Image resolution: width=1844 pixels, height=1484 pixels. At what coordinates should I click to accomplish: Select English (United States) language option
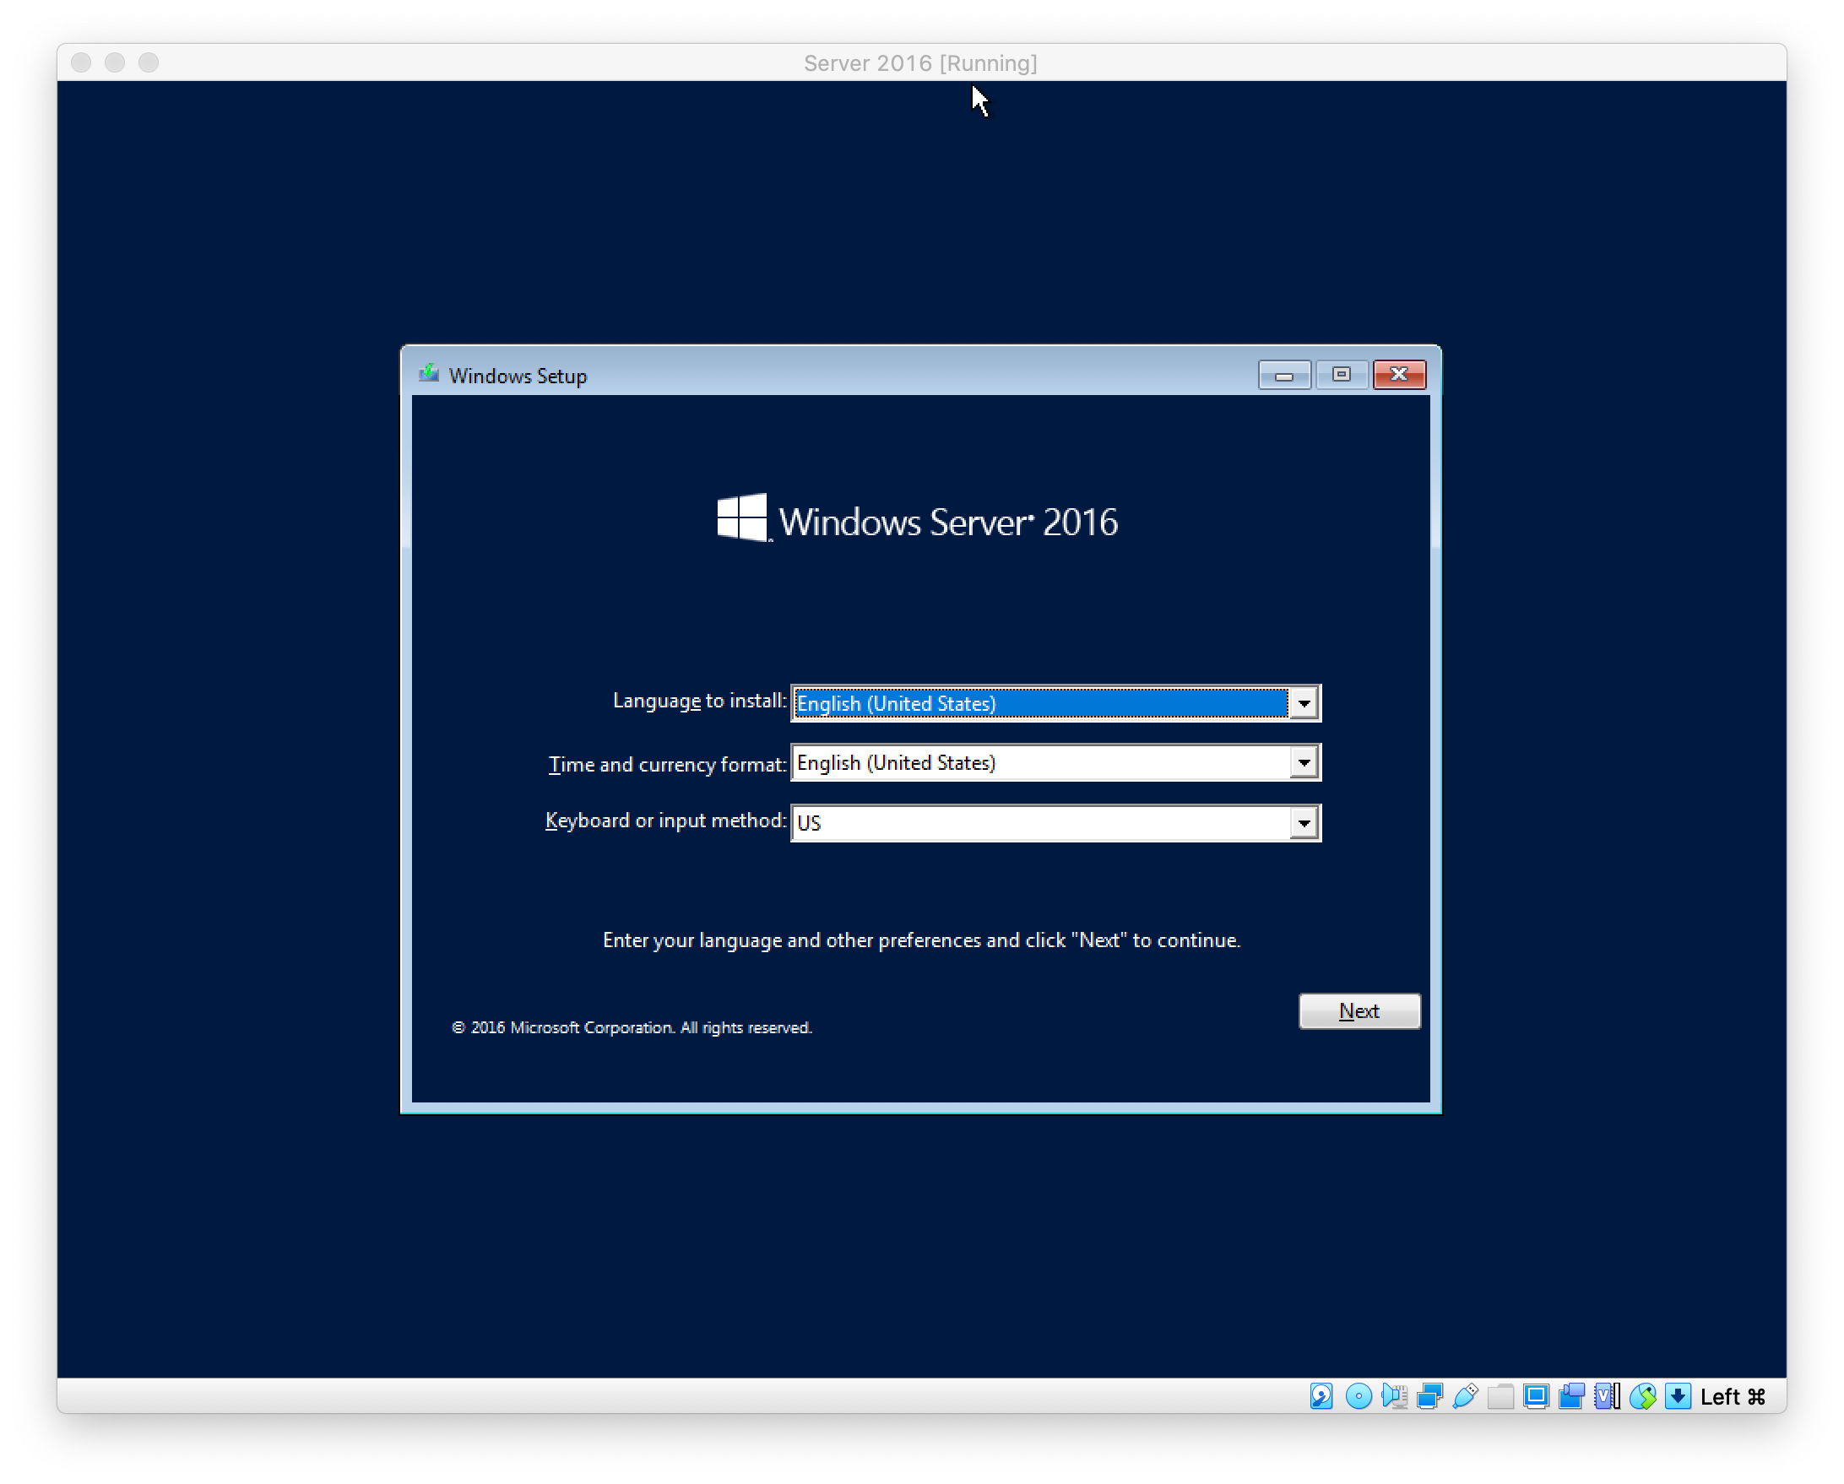[x=1049, y=702]
